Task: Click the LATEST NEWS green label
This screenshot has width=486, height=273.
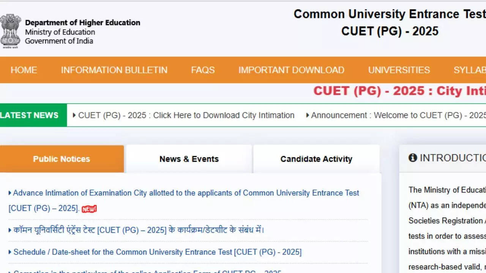Action: point(30,115)
